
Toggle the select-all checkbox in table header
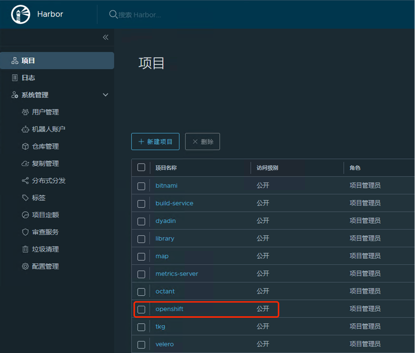point(141,167)
